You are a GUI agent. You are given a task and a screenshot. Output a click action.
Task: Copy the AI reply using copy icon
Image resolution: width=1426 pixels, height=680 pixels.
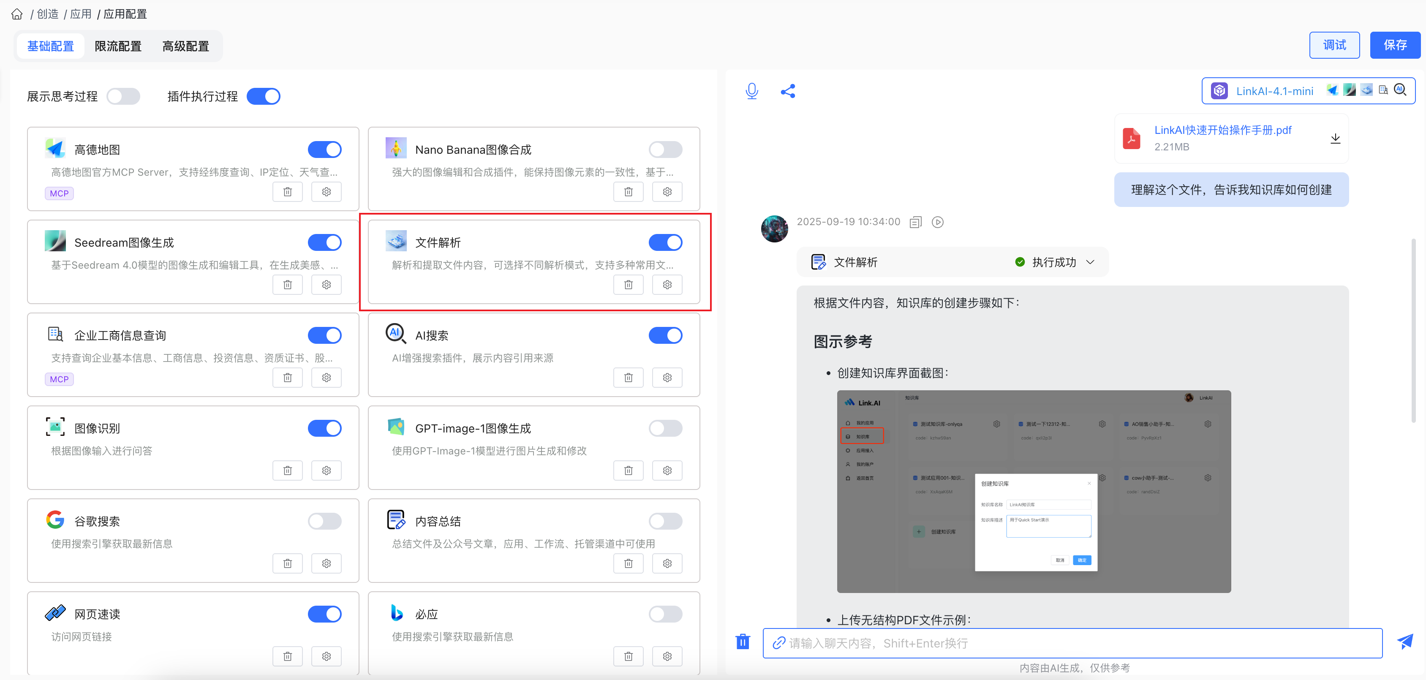916,222
